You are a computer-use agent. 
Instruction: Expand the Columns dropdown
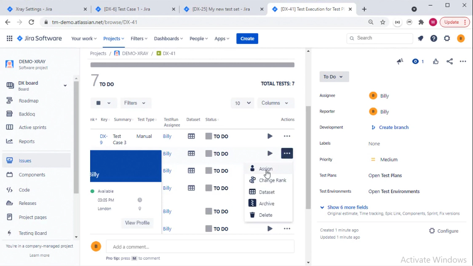coord(275,103)
